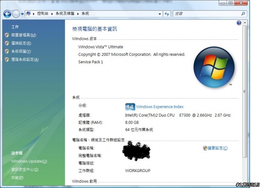This screenshot has width=262, height=188.
Task: Click the 檢視電腦的基本資訊 heading
Action: [x=95, y=29]
